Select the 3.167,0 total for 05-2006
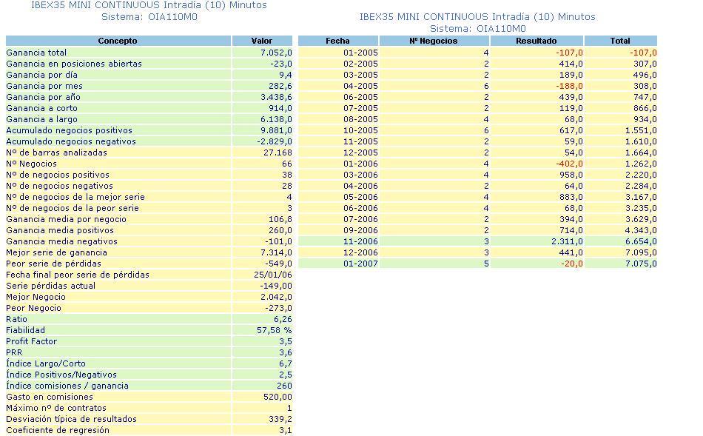Image resolution: width=703 pixels, height=436 pixels. coord(641,197)
